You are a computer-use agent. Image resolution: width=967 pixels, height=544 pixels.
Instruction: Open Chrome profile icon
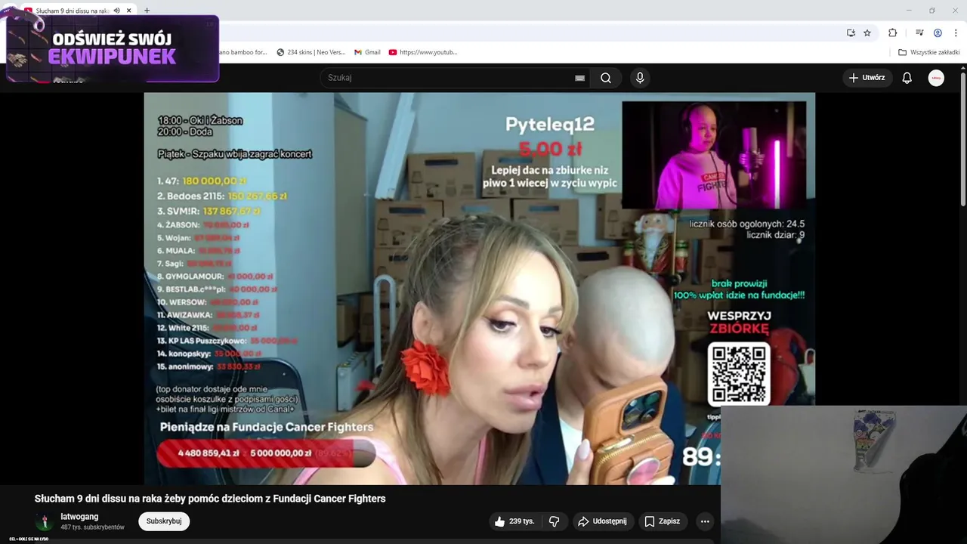pos(938,32)
